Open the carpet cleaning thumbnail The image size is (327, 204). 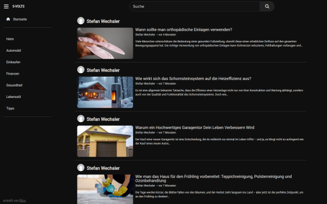105,189
